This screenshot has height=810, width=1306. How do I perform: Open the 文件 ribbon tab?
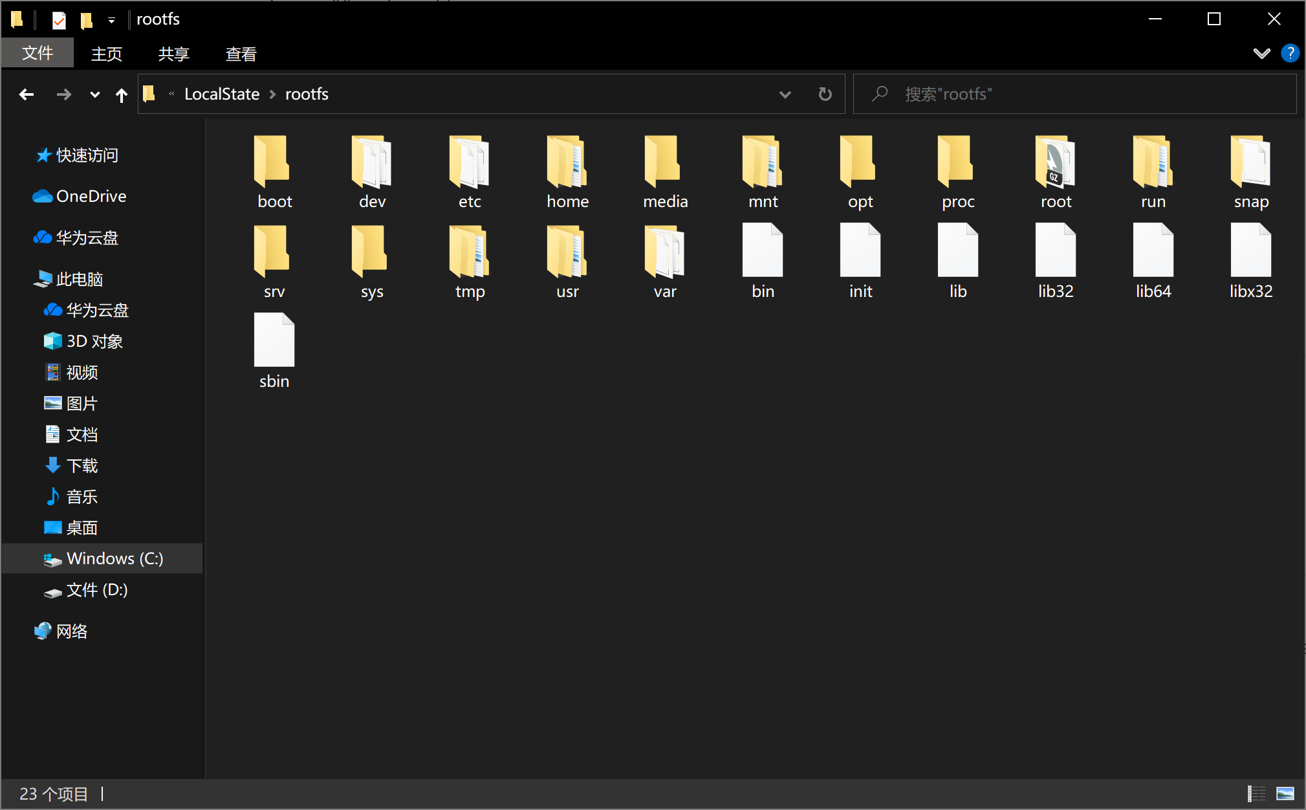(x=38, y=54)
